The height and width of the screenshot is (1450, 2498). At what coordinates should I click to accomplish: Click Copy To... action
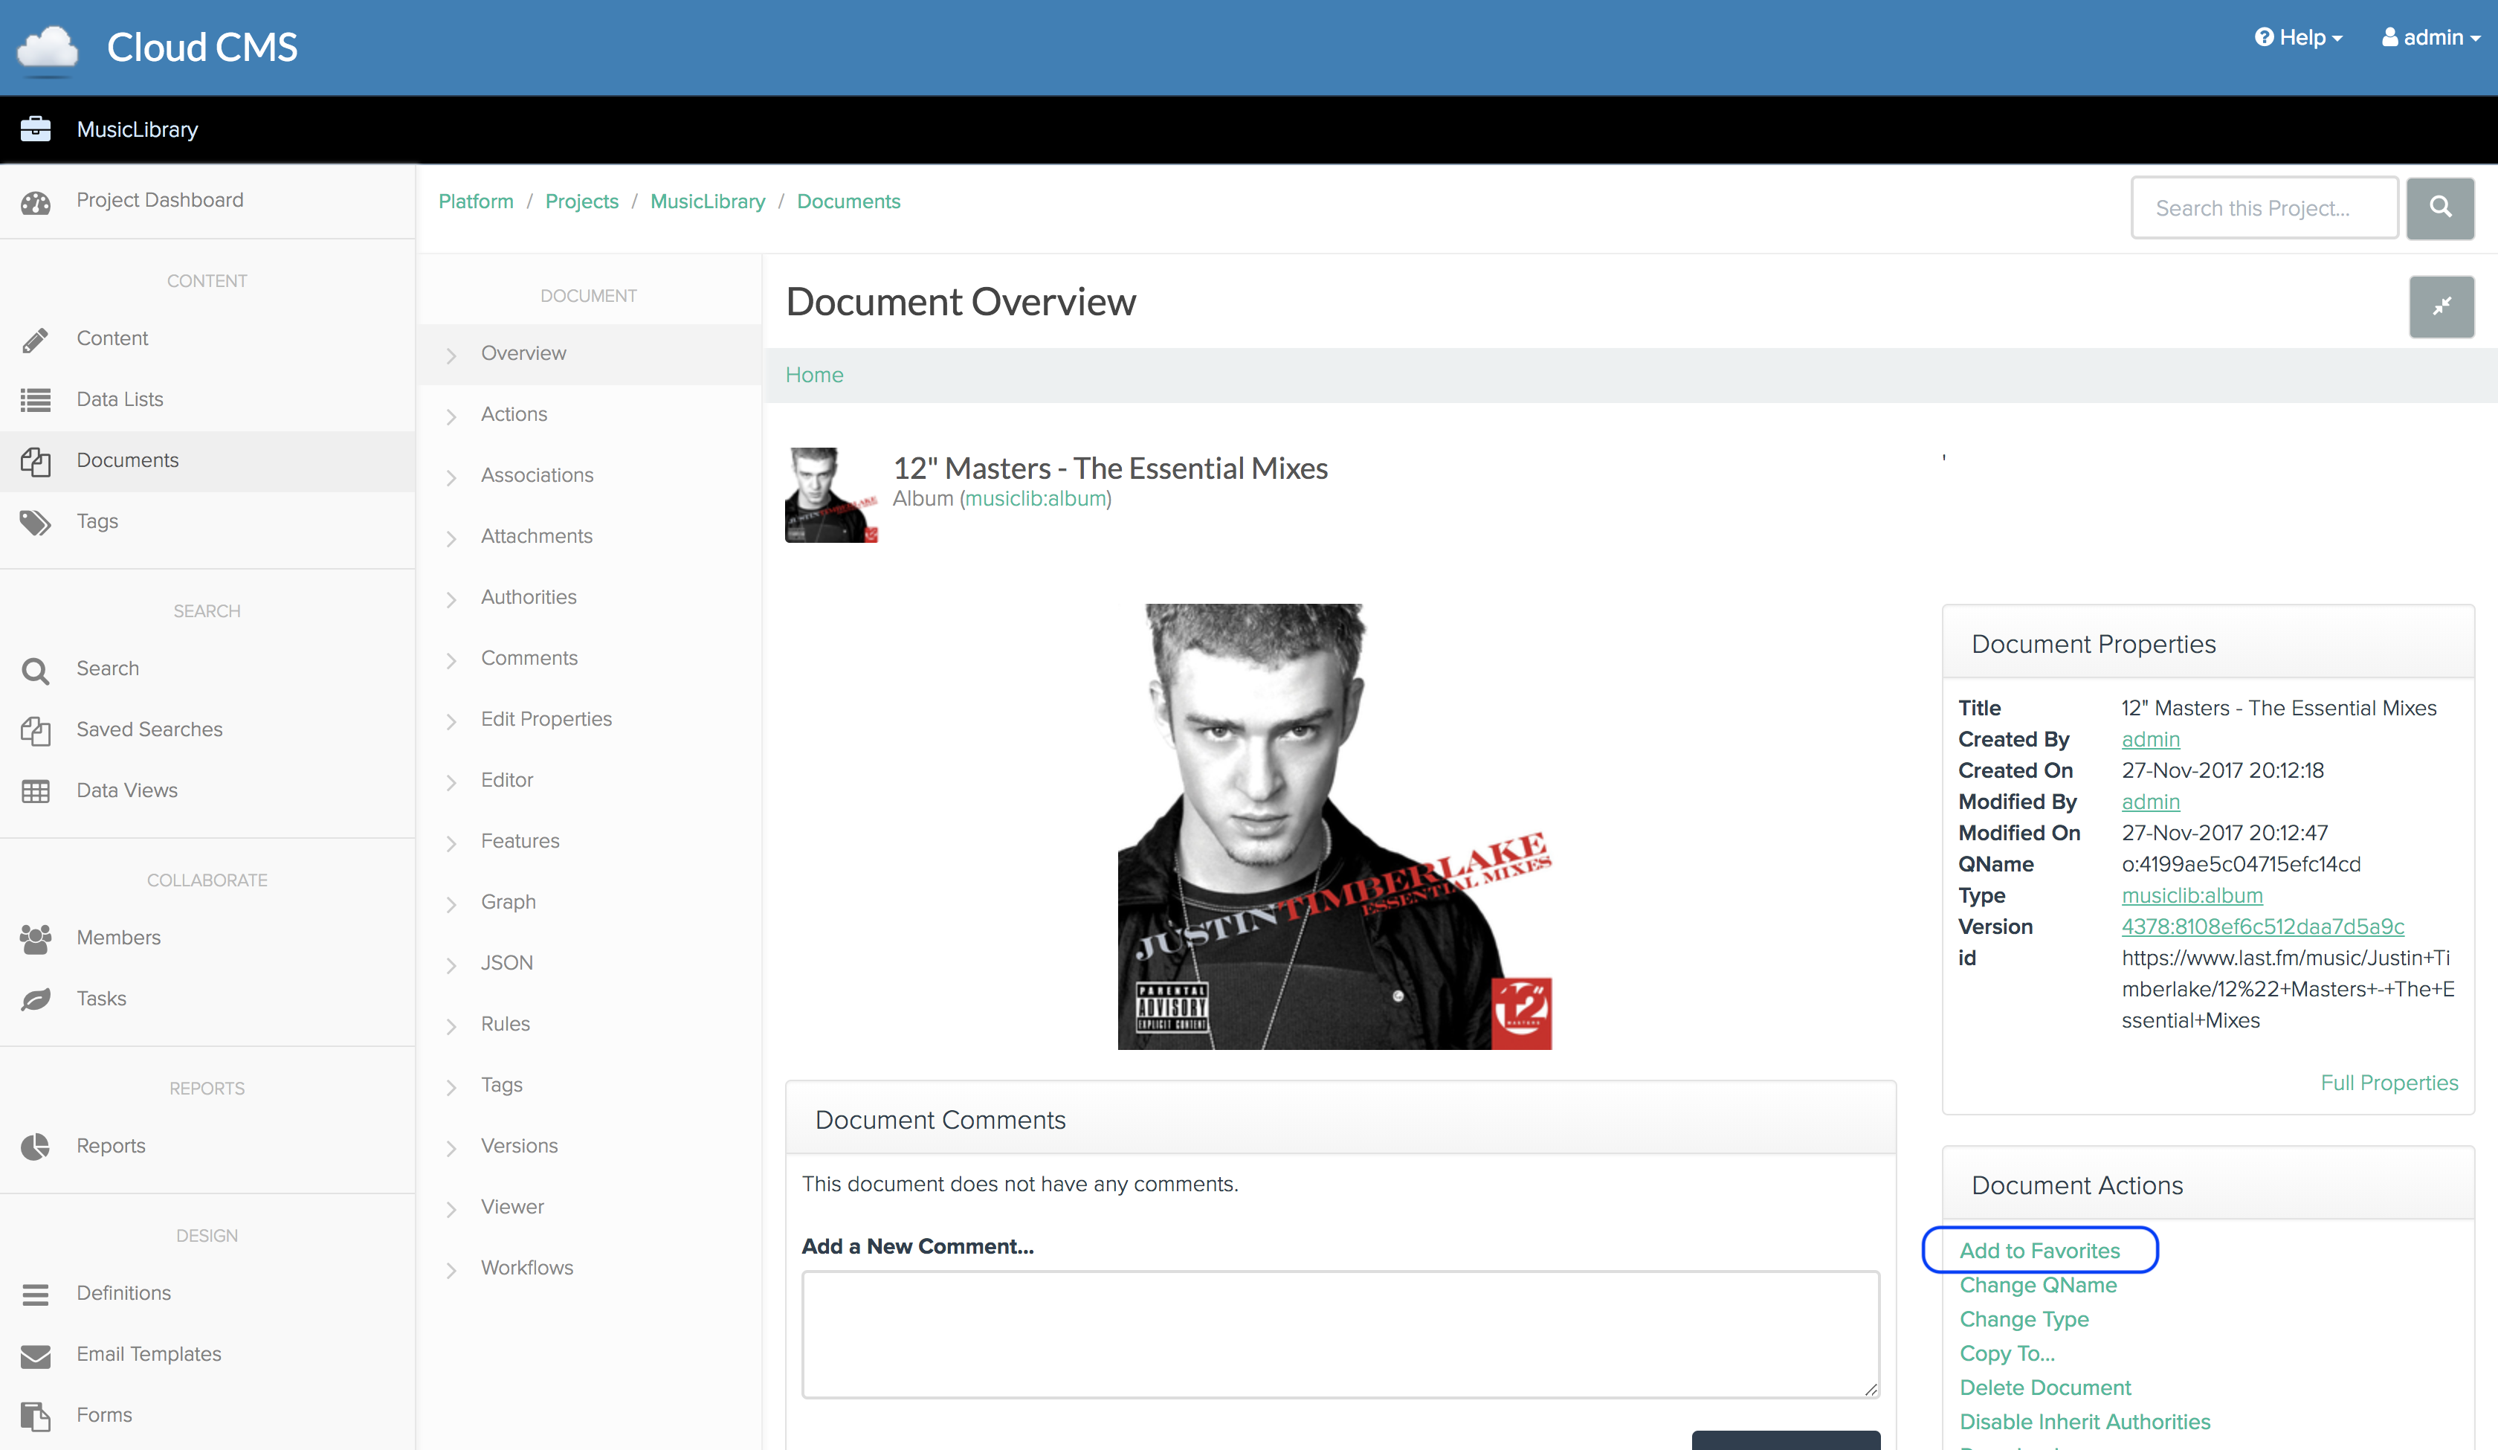(x=2007, y=1353)
